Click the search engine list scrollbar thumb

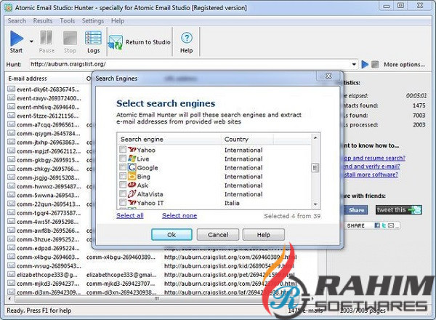point(315,167)
